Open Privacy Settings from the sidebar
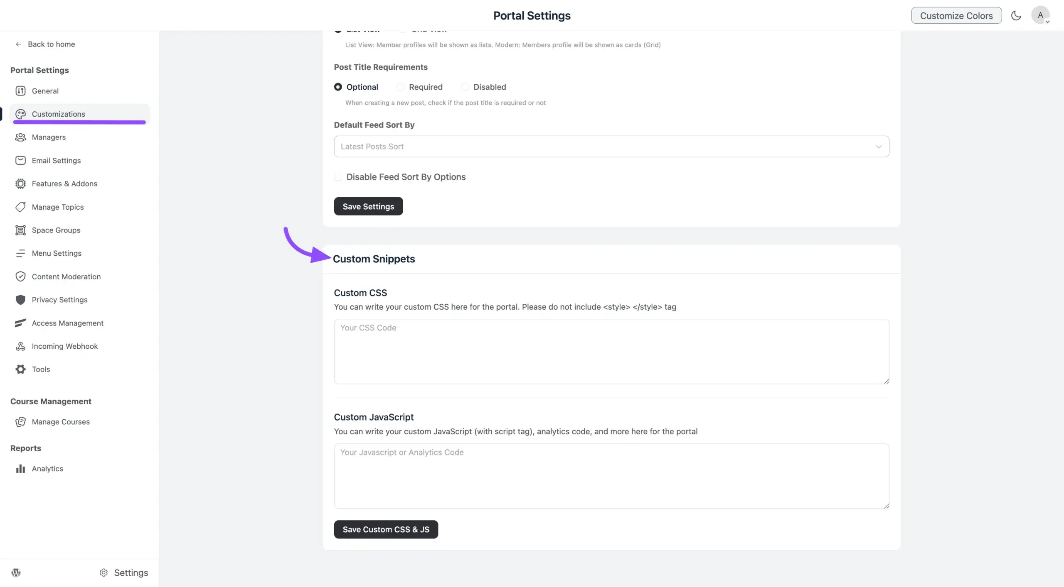 pos(21,299)
